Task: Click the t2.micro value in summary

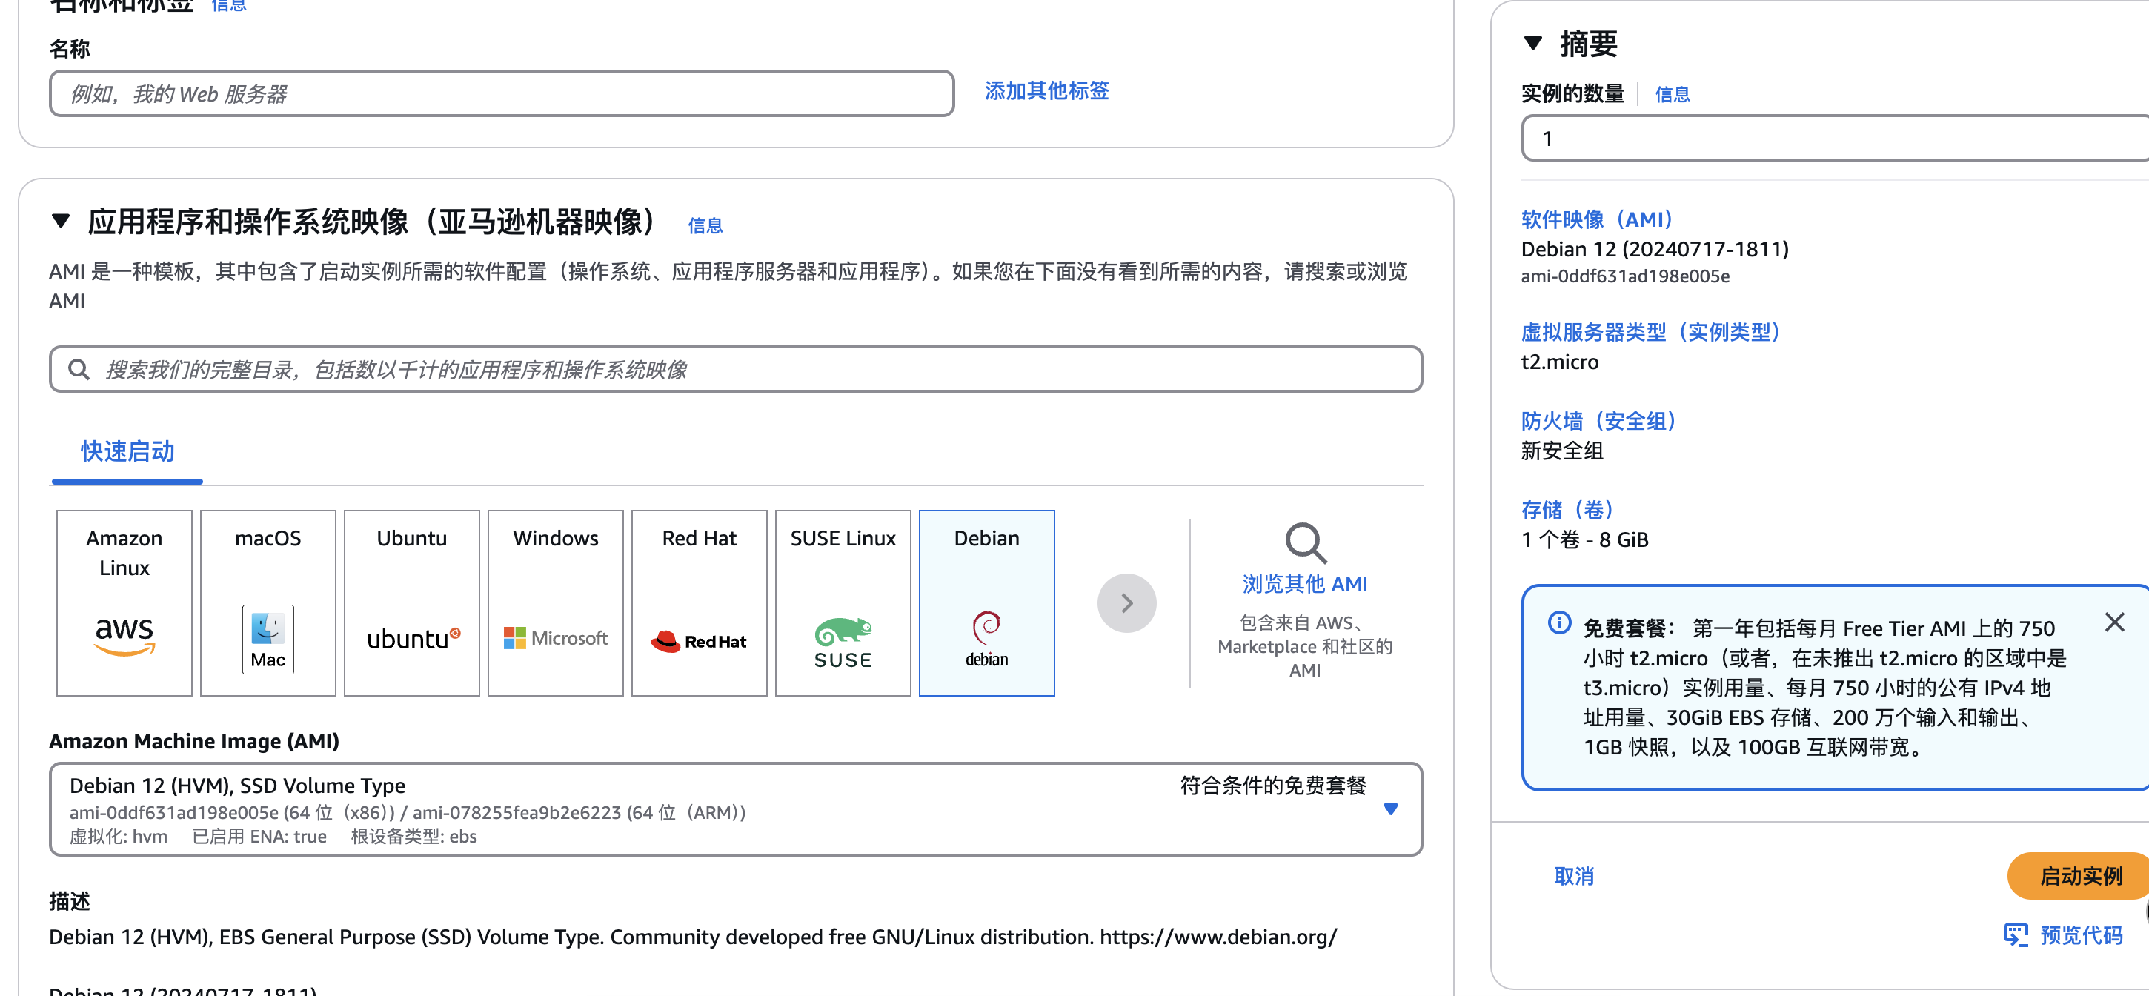Action: click(1560, 362)
